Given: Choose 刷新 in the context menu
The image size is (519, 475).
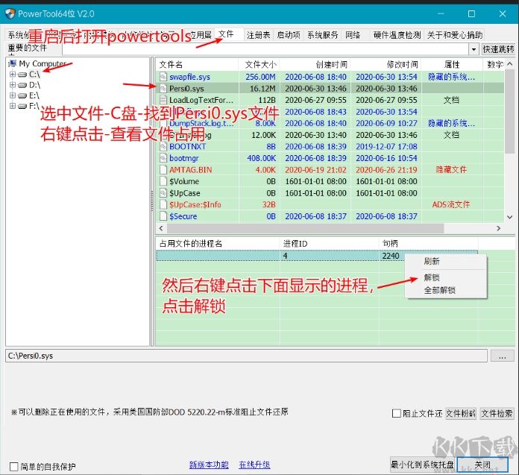Looking at the screenshot, I should point(432,262).
